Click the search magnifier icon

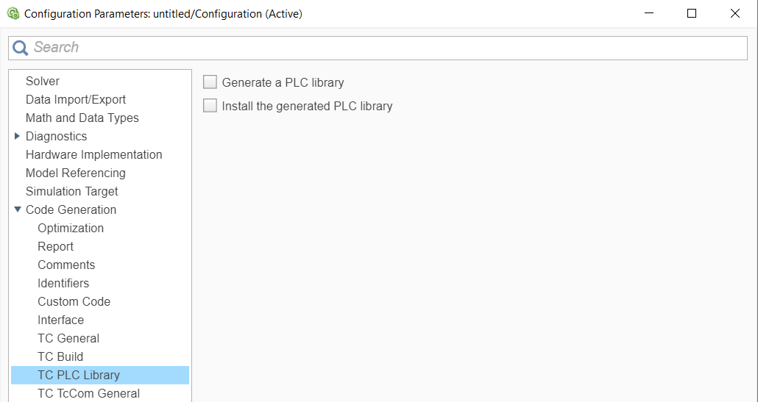pyautogui.click(x=21, y=48)
